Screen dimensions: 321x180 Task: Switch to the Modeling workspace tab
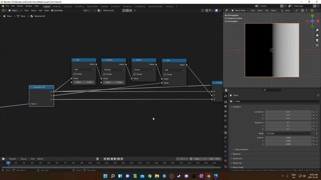point(57,6)
